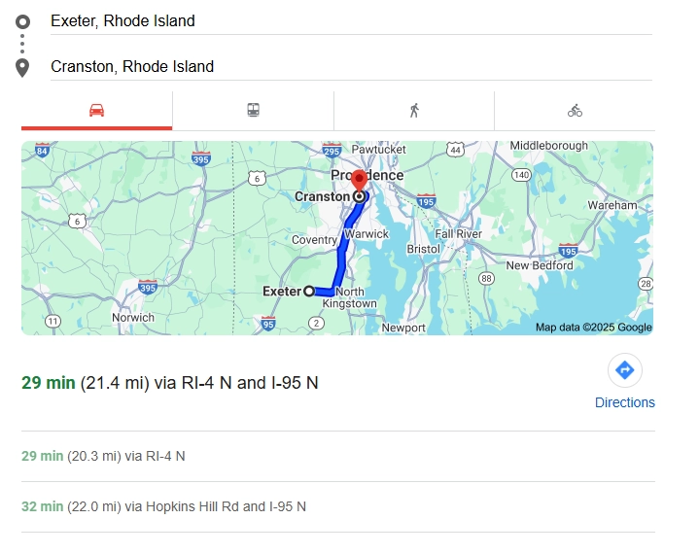
Task: Switch to the transit bus tab
Action: [x=253, y=111]
